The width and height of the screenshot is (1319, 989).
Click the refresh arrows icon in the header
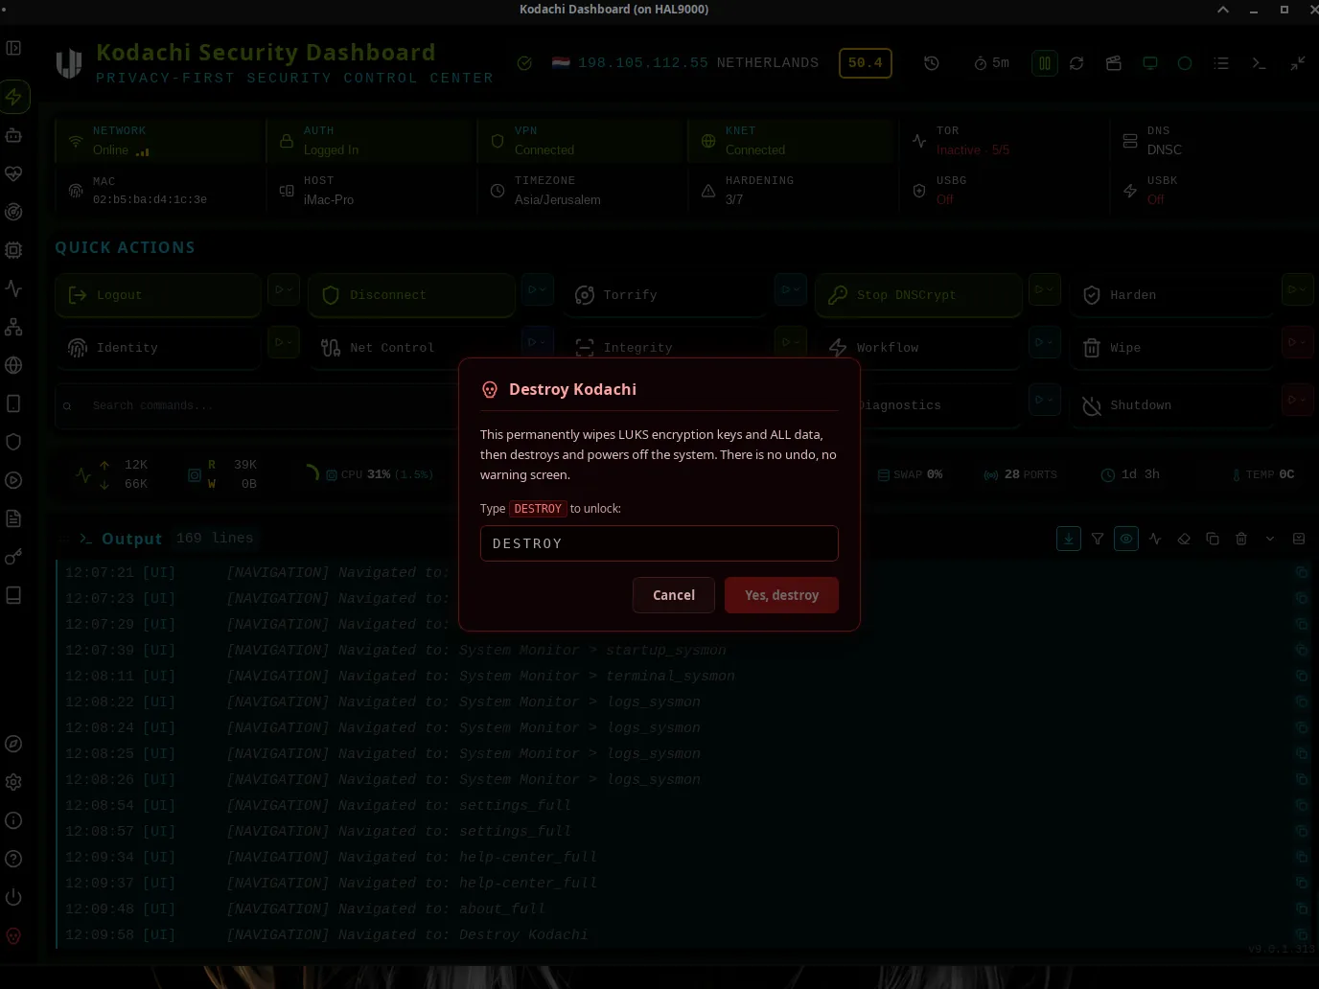click(1076, 63)
